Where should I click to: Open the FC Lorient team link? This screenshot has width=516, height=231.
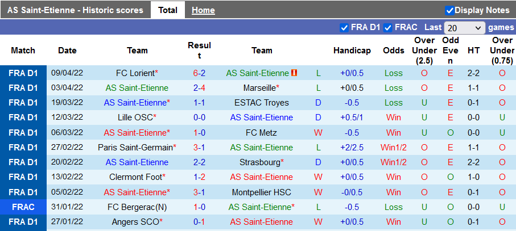[135, 73]
